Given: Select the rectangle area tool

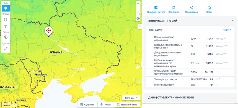Looking at the screenshot, I should [6, 19].
